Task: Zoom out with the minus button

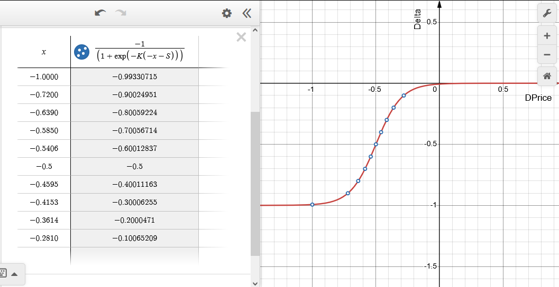Action: (547, 55)
